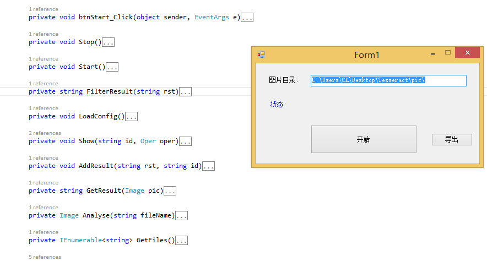This screenshot has height=261, width=487.
Task: Click the Form1 title bar text
Action: [x=367, y=55]
